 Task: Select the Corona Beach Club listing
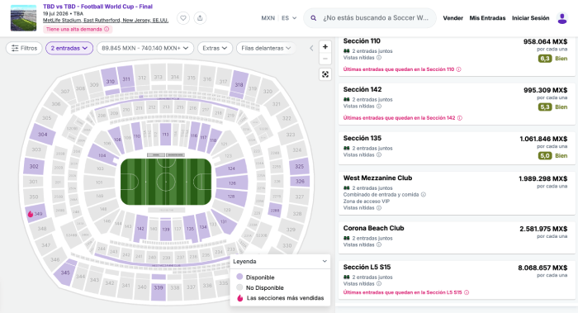457,237
